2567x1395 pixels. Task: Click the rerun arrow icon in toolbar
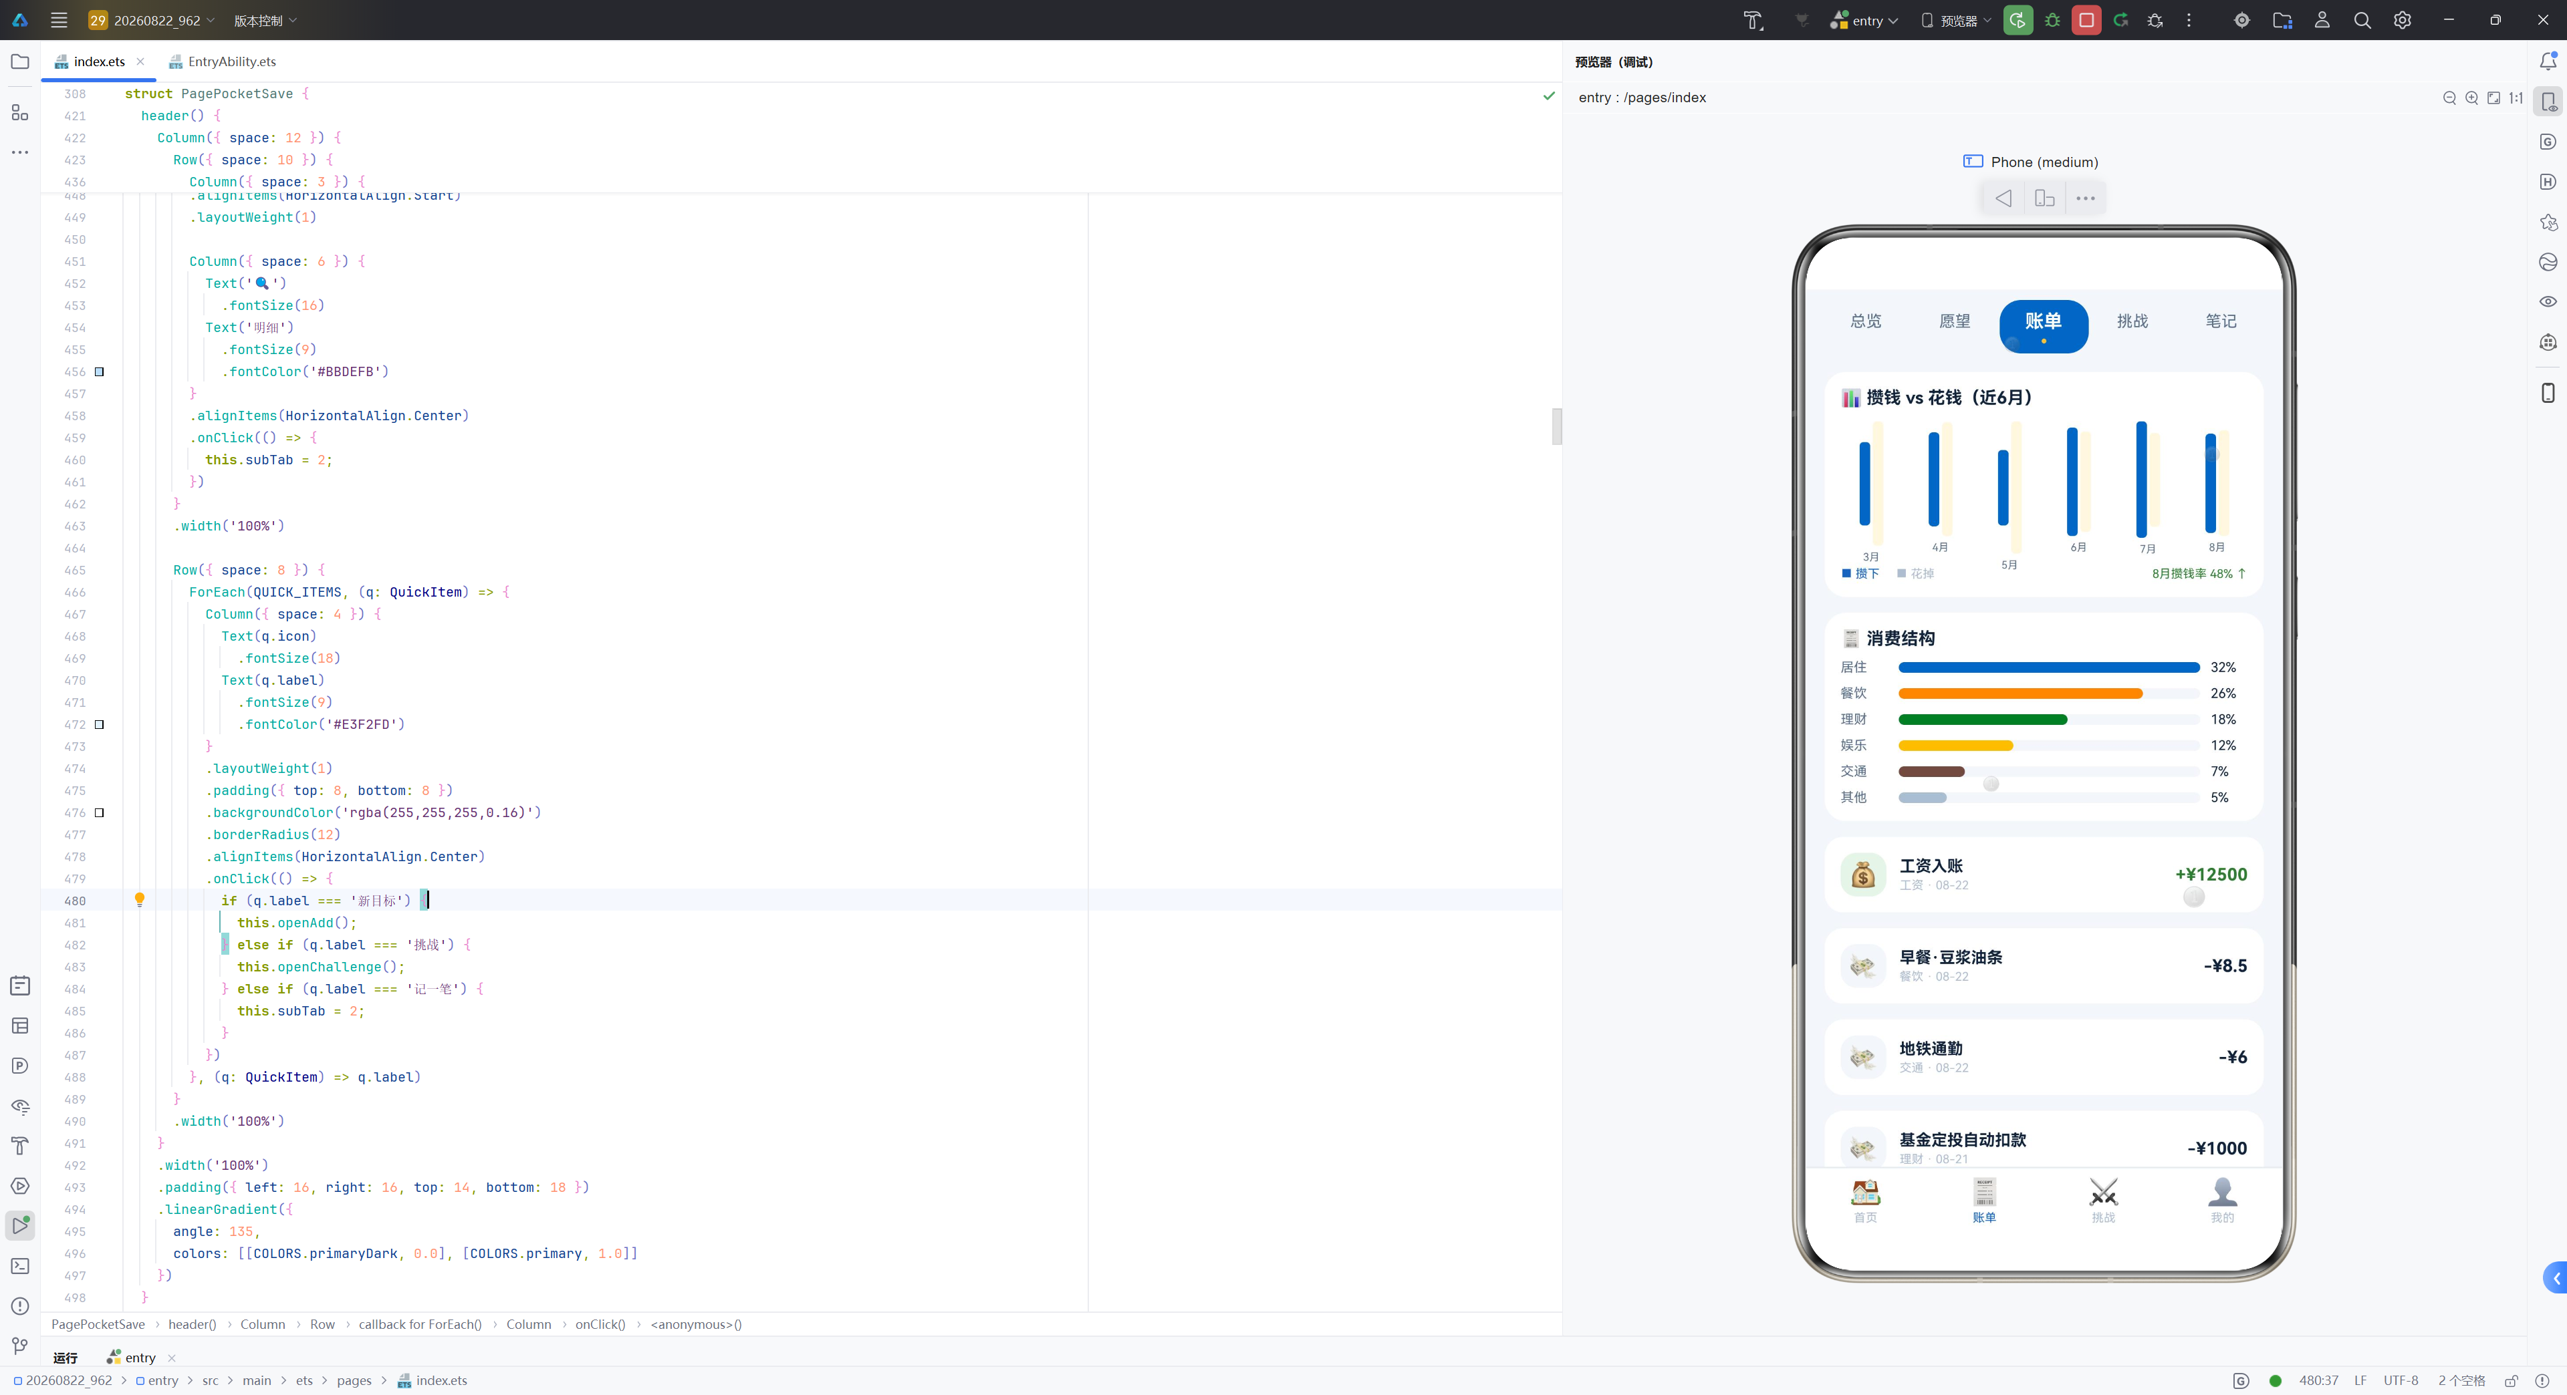(2120, 20)
